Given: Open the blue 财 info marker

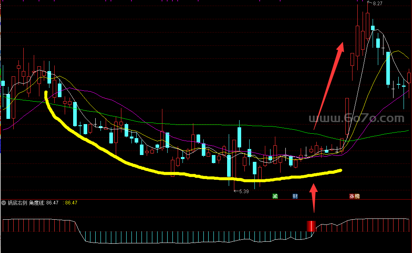Looking at the screenshot, I should click(295, 196).
